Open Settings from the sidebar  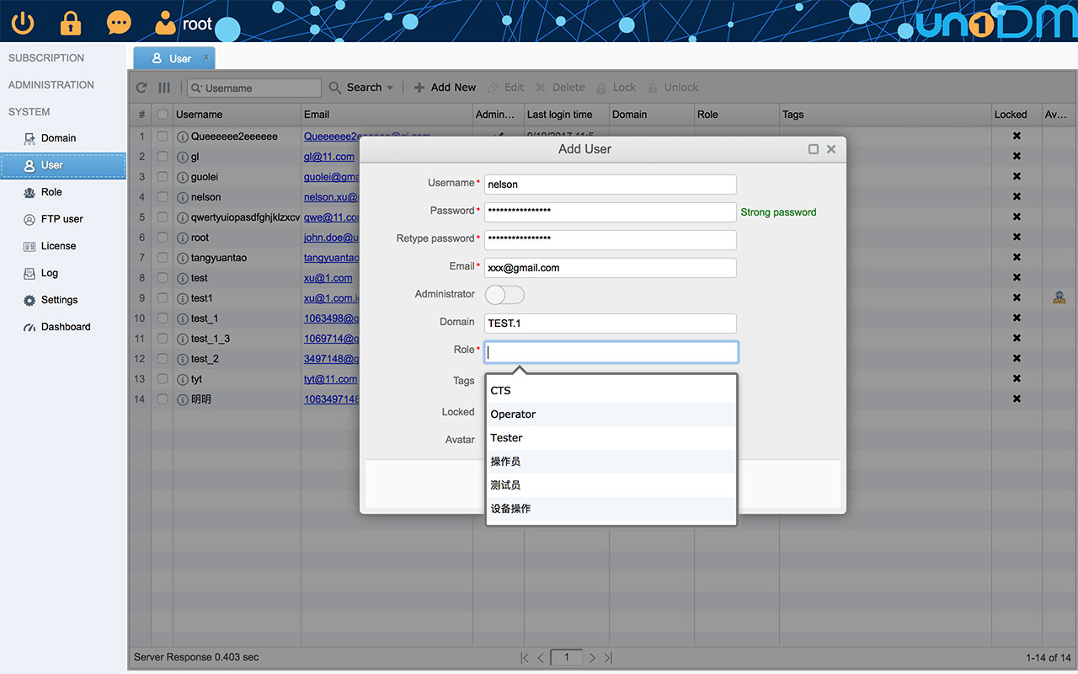(59, 300)
